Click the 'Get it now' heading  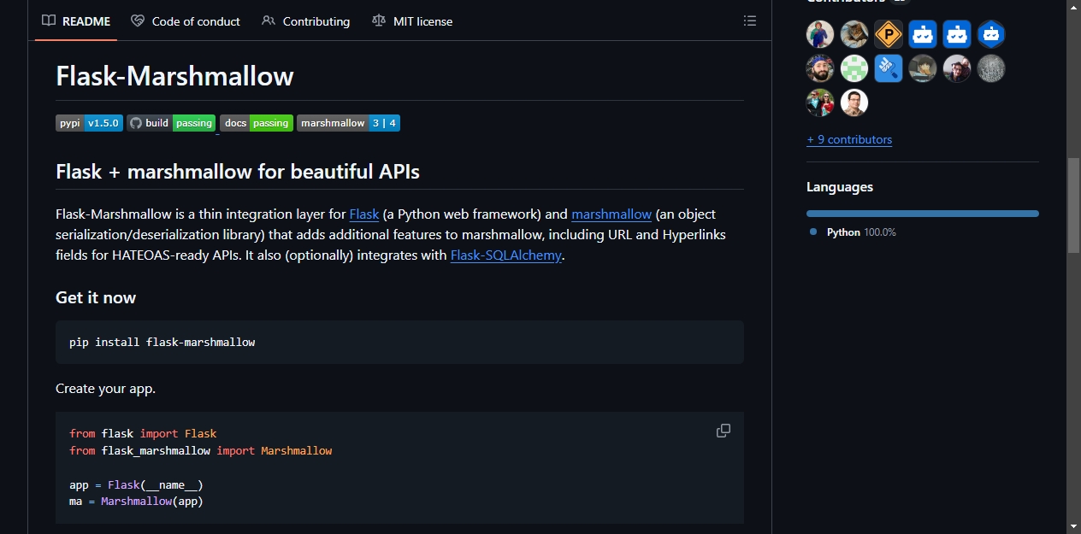pos(96,298)
